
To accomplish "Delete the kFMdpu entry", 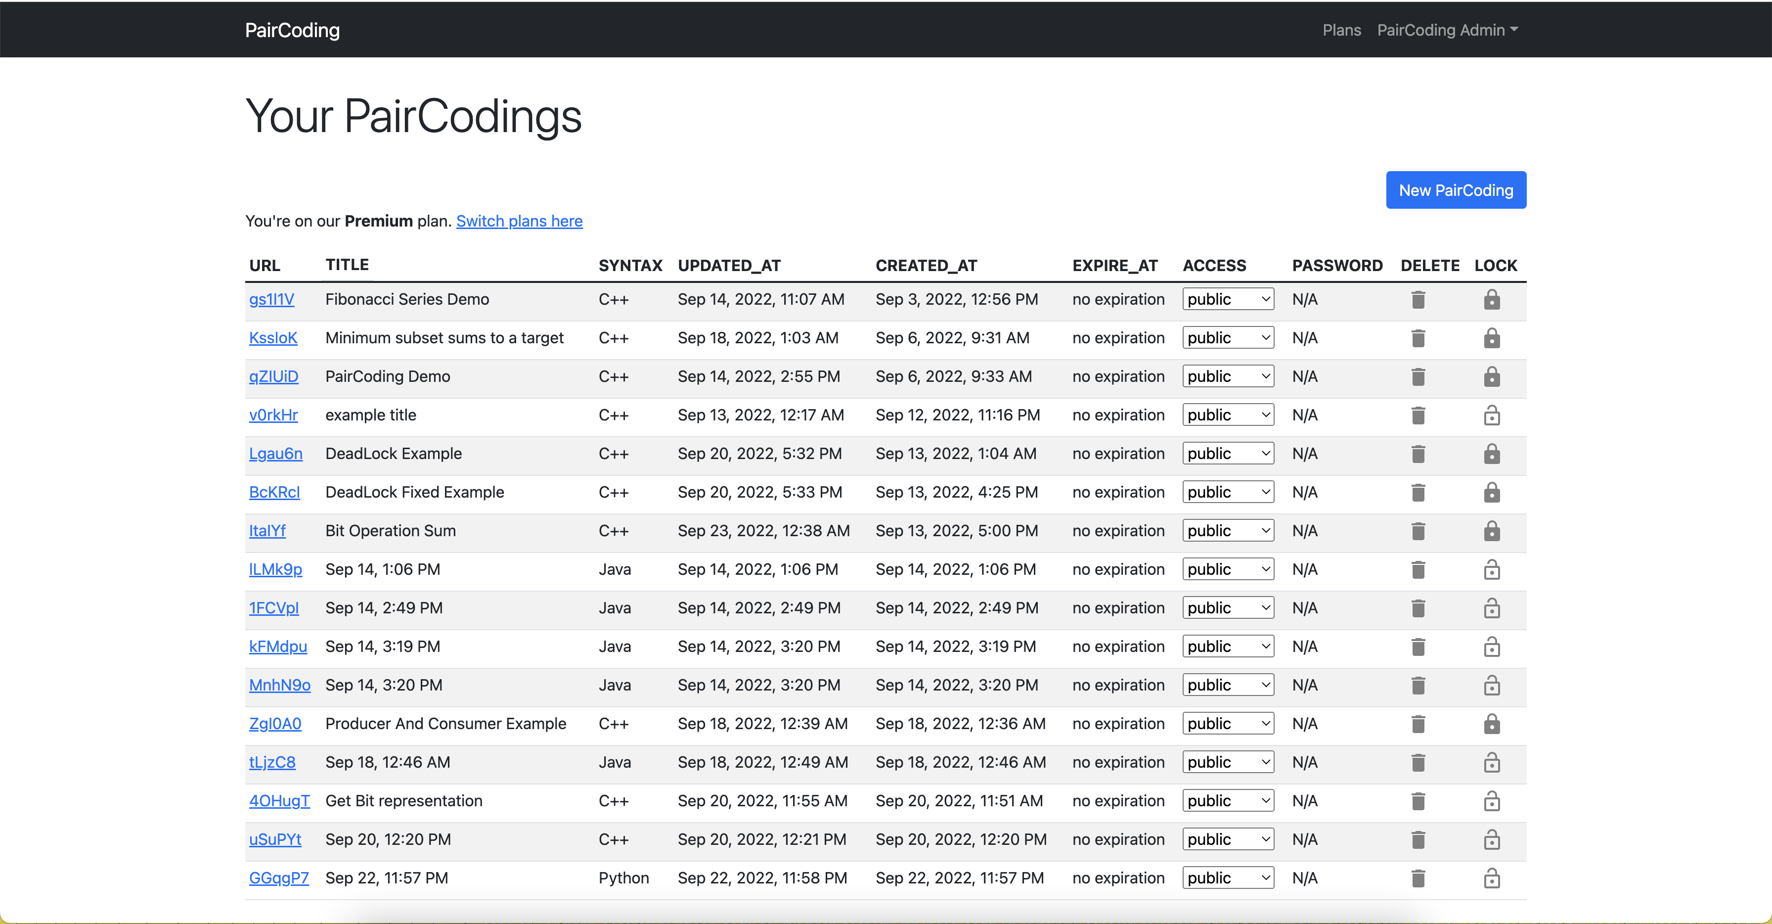I will pos(1418,647).
